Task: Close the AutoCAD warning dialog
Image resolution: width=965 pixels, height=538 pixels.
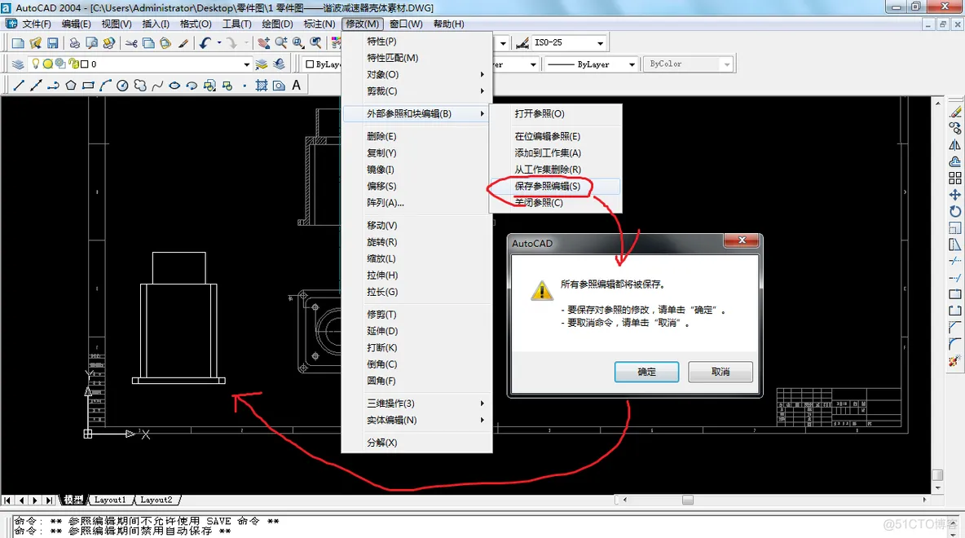Action: point(742,240)
